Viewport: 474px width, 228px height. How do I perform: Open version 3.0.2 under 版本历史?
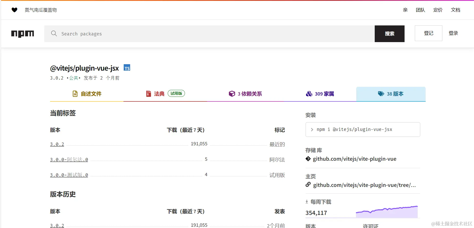57,225
